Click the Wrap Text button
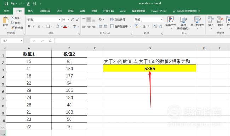This screenshot has width=230, height=136. [117, 19]
